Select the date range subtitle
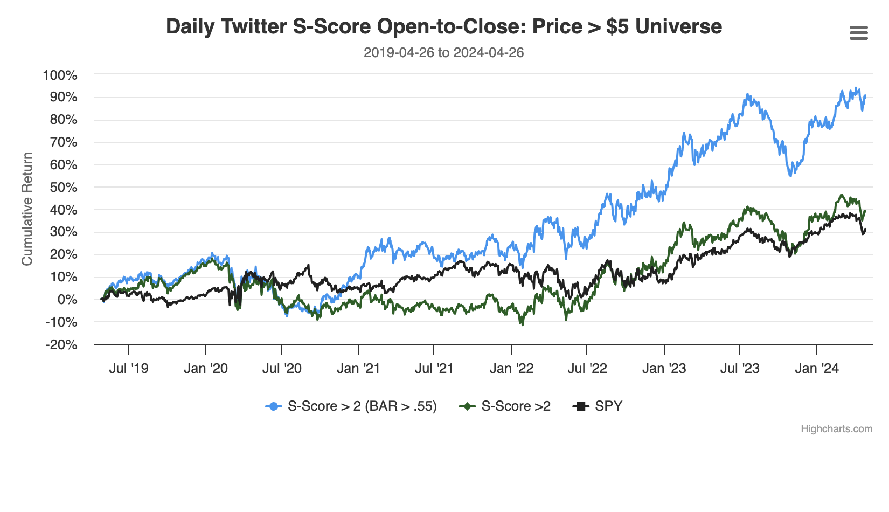 (444, 52)
